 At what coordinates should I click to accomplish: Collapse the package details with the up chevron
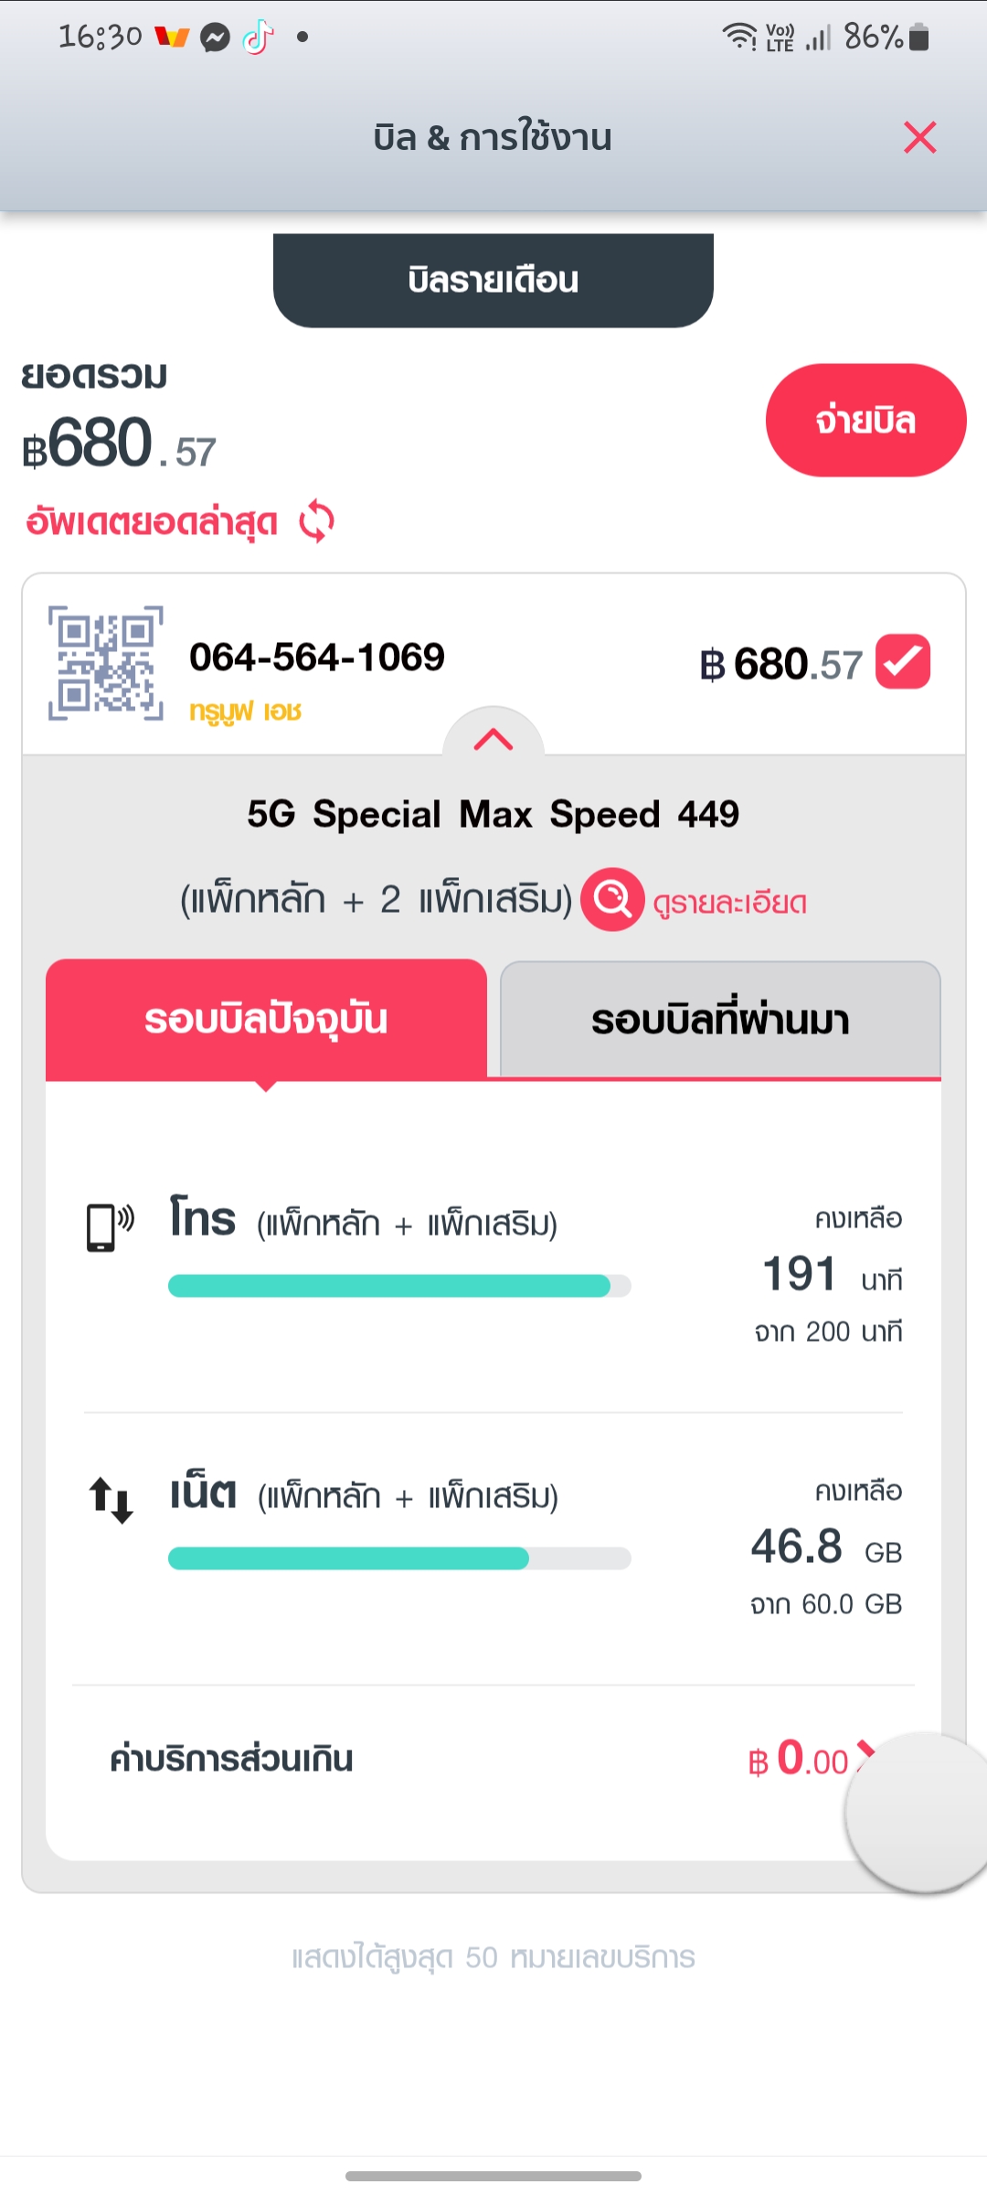(493, 737)
